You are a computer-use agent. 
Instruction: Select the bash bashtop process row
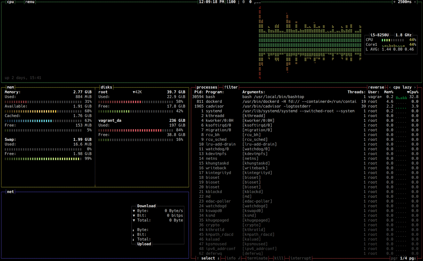tap(305, 97)
